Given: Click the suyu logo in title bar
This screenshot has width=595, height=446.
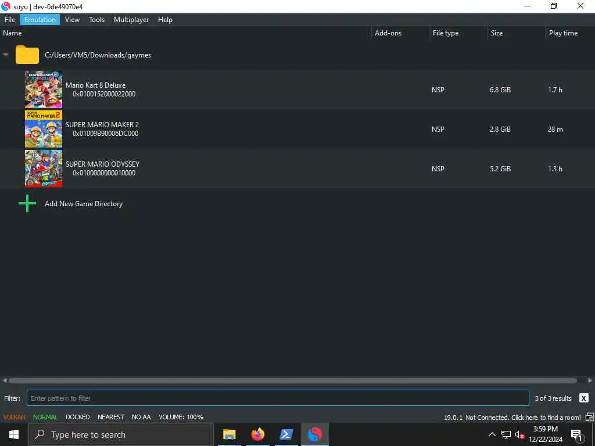Looking at the screenshot, I should 6,6.
